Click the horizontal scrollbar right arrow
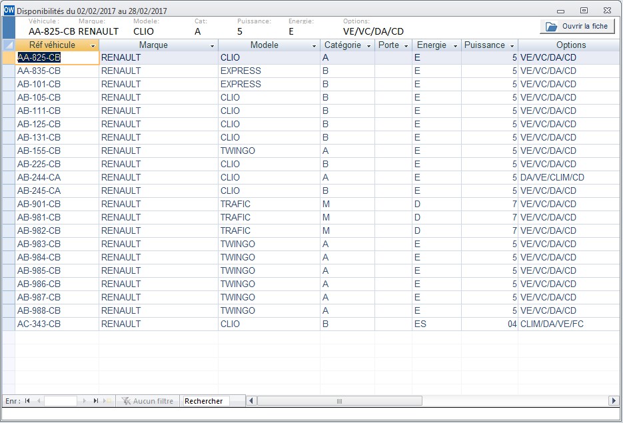623x423 pixels. 614,401
